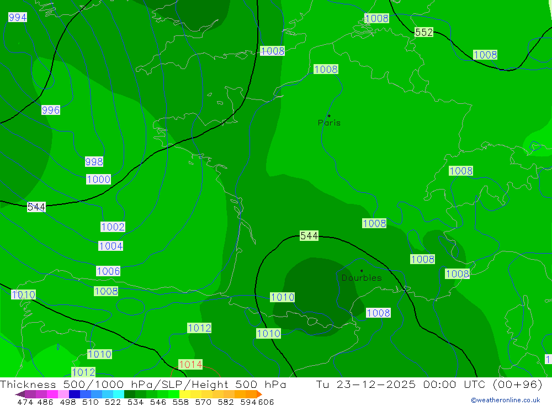Image resolution: width=552 pixels, height=405 pixels.
Task: Click the Paris city label
Action: pos(329,123)
